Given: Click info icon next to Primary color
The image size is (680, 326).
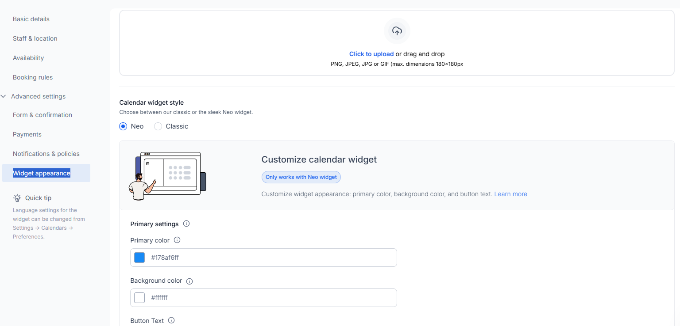Looking at the screenshot, I should pos(177,240).
